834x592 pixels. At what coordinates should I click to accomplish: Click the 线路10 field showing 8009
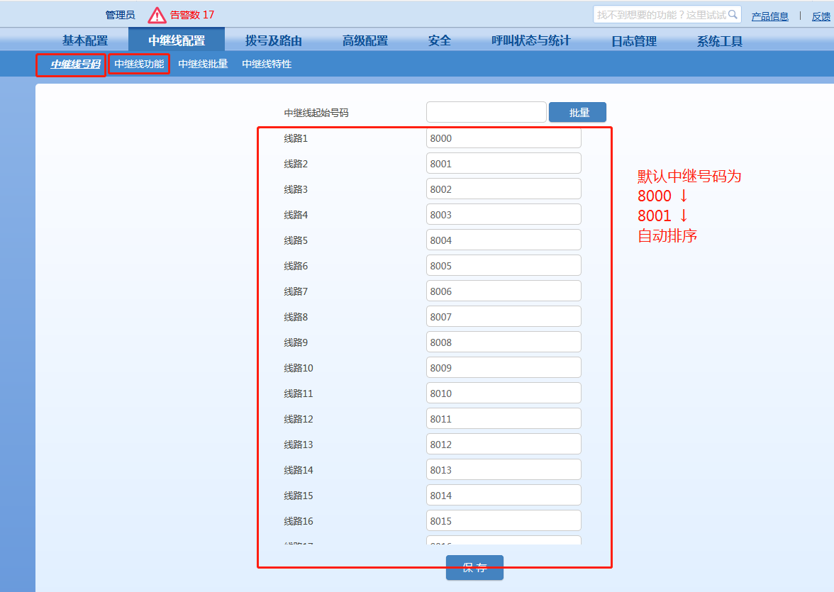click(504, 368)
